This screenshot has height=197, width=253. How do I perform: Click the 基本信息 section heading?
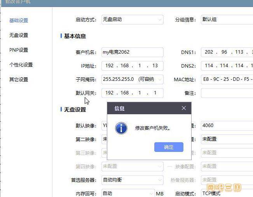[75, 36]
